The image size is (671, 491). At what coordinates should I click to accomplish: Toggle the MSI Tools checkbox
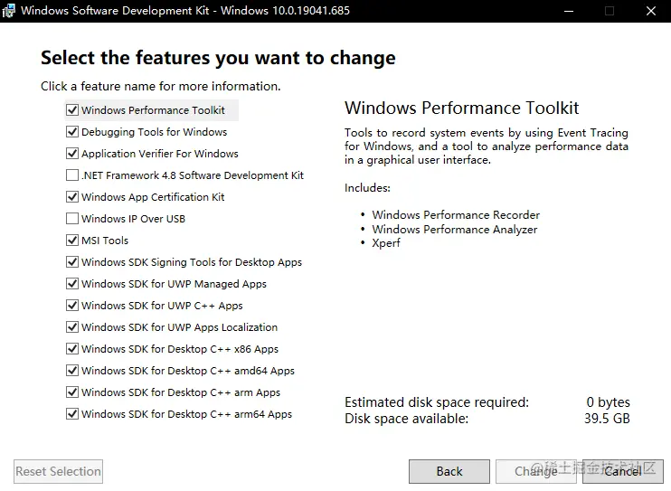(72, 241)
